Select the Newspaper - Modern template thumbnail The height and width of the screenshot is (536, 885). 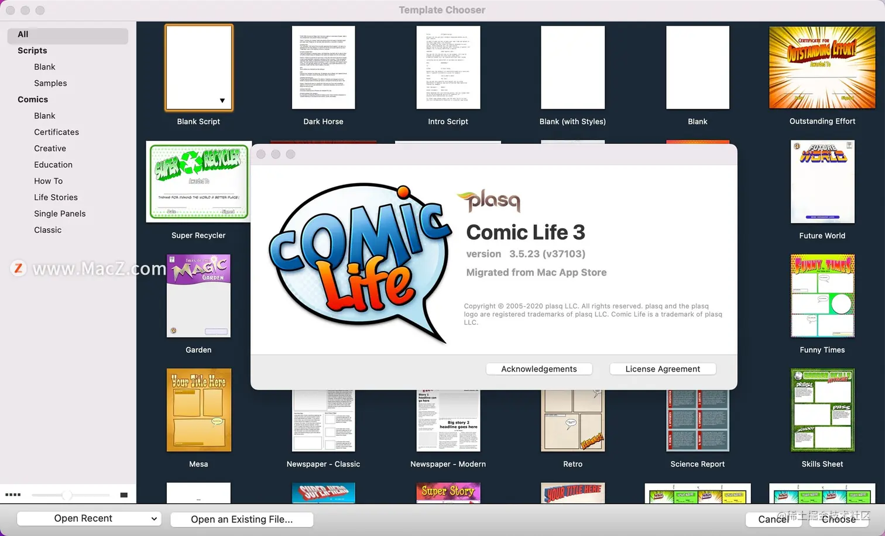click(448, 421)
